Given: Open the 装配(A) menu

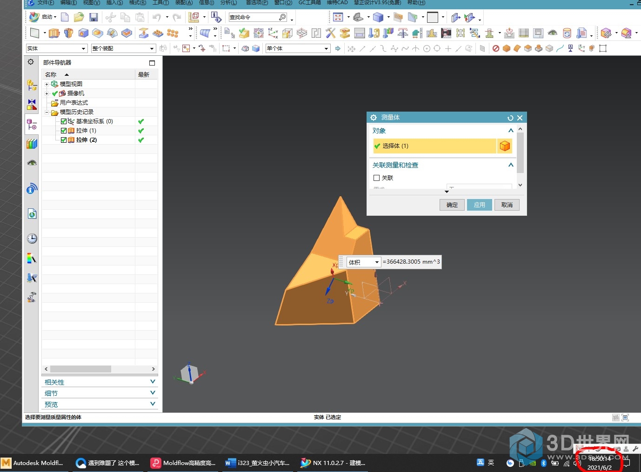Looking at the screenshot, I should pyautogui.click(x=184, y=2).
